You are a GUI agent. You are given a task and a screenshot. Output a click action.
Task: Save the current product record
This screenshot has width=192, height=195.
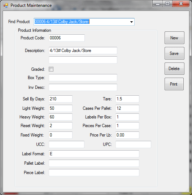(174, 53)
